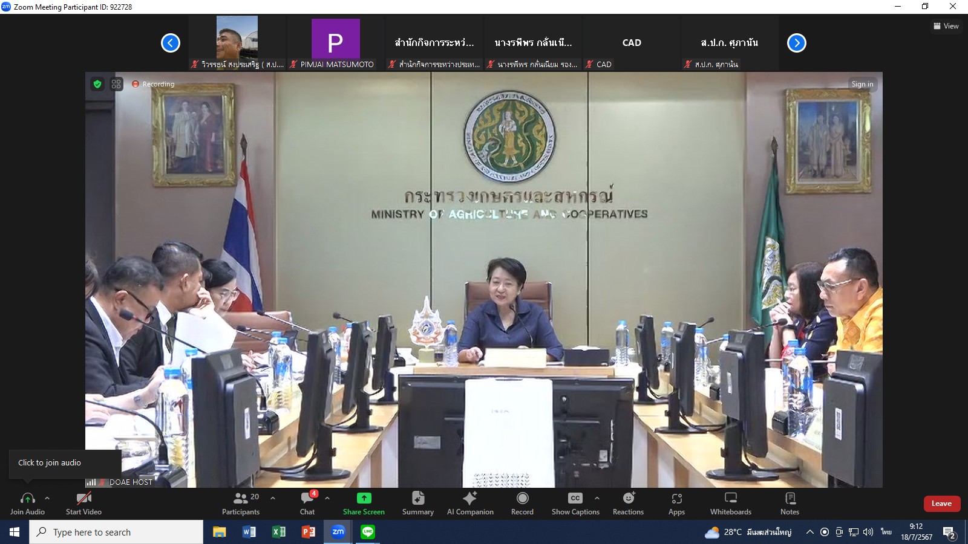Expand audio options arrow next to Join Audio
The height and width of the screenshot is (544, 968).
point(47,499)
